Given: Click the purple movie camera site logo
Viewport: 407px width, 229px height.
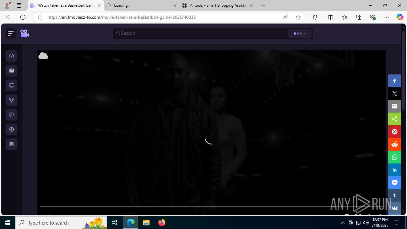Looking at the screenshot, I should [25, 33].
